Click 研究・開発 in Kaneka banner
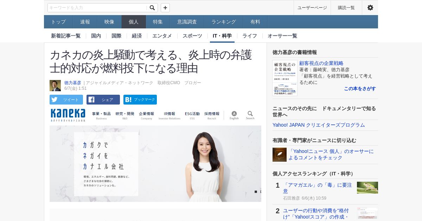The width and height of the screenshot is (422, 221). (x=125, y=115)
